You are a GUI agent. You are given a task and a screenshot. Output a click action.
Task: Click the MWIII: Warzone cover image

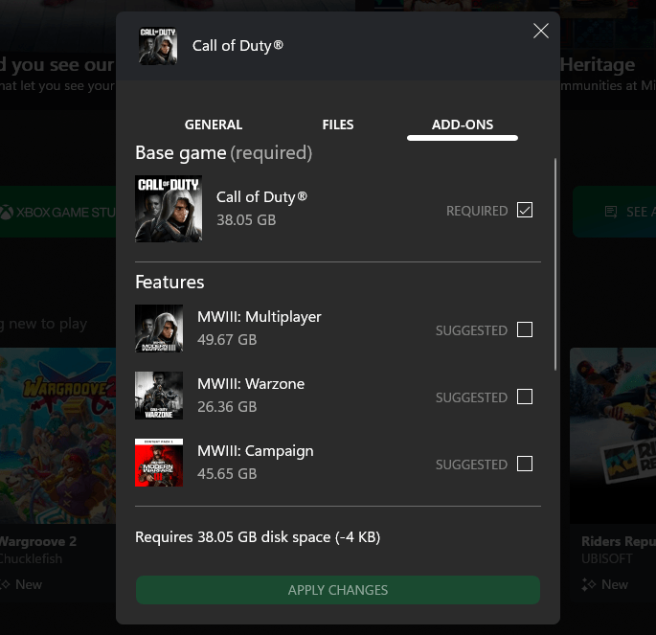(x=159, y=396)
